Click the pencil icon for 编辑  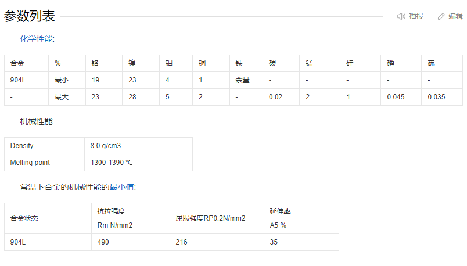coord(441,16)
